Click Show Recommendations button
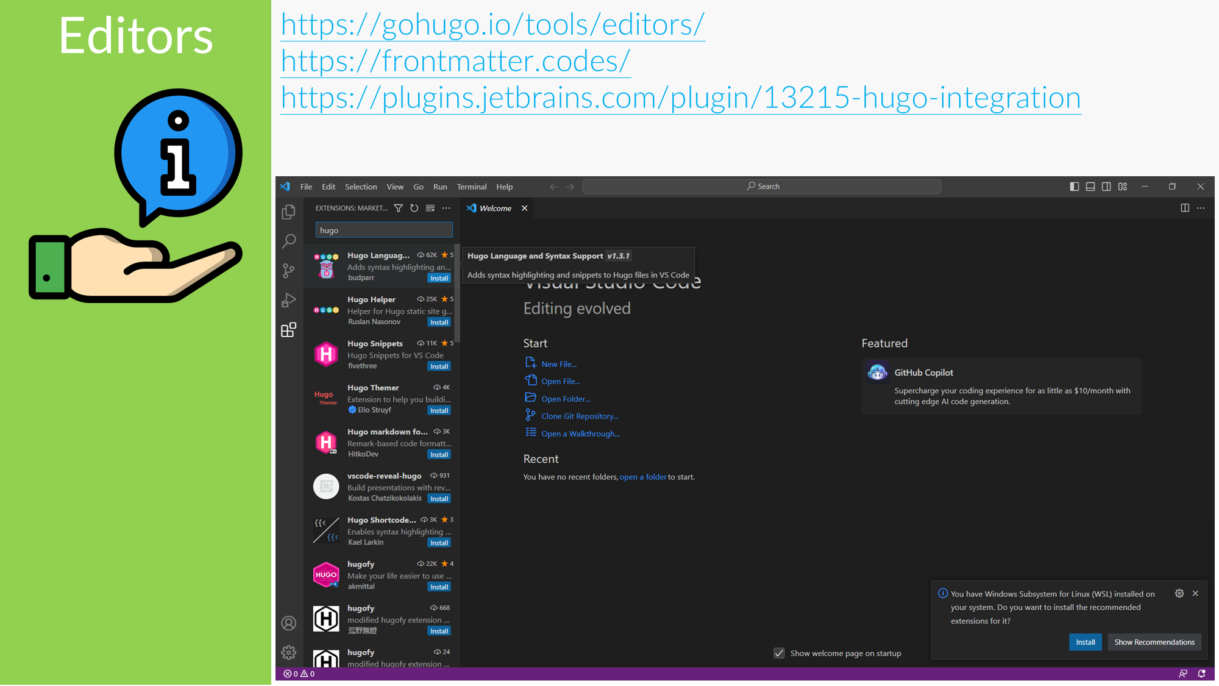Screen dimensions: 1219x686 click(x=1154, y=642)
